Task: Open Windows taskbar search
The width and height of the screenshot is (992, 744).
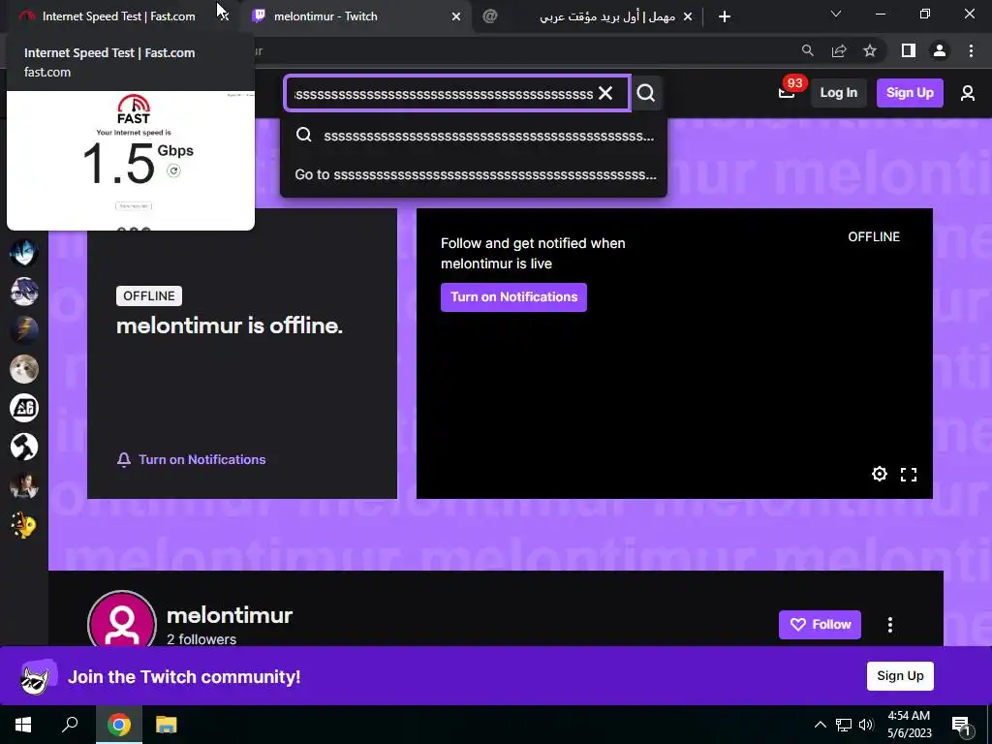Action: point(70,725)
